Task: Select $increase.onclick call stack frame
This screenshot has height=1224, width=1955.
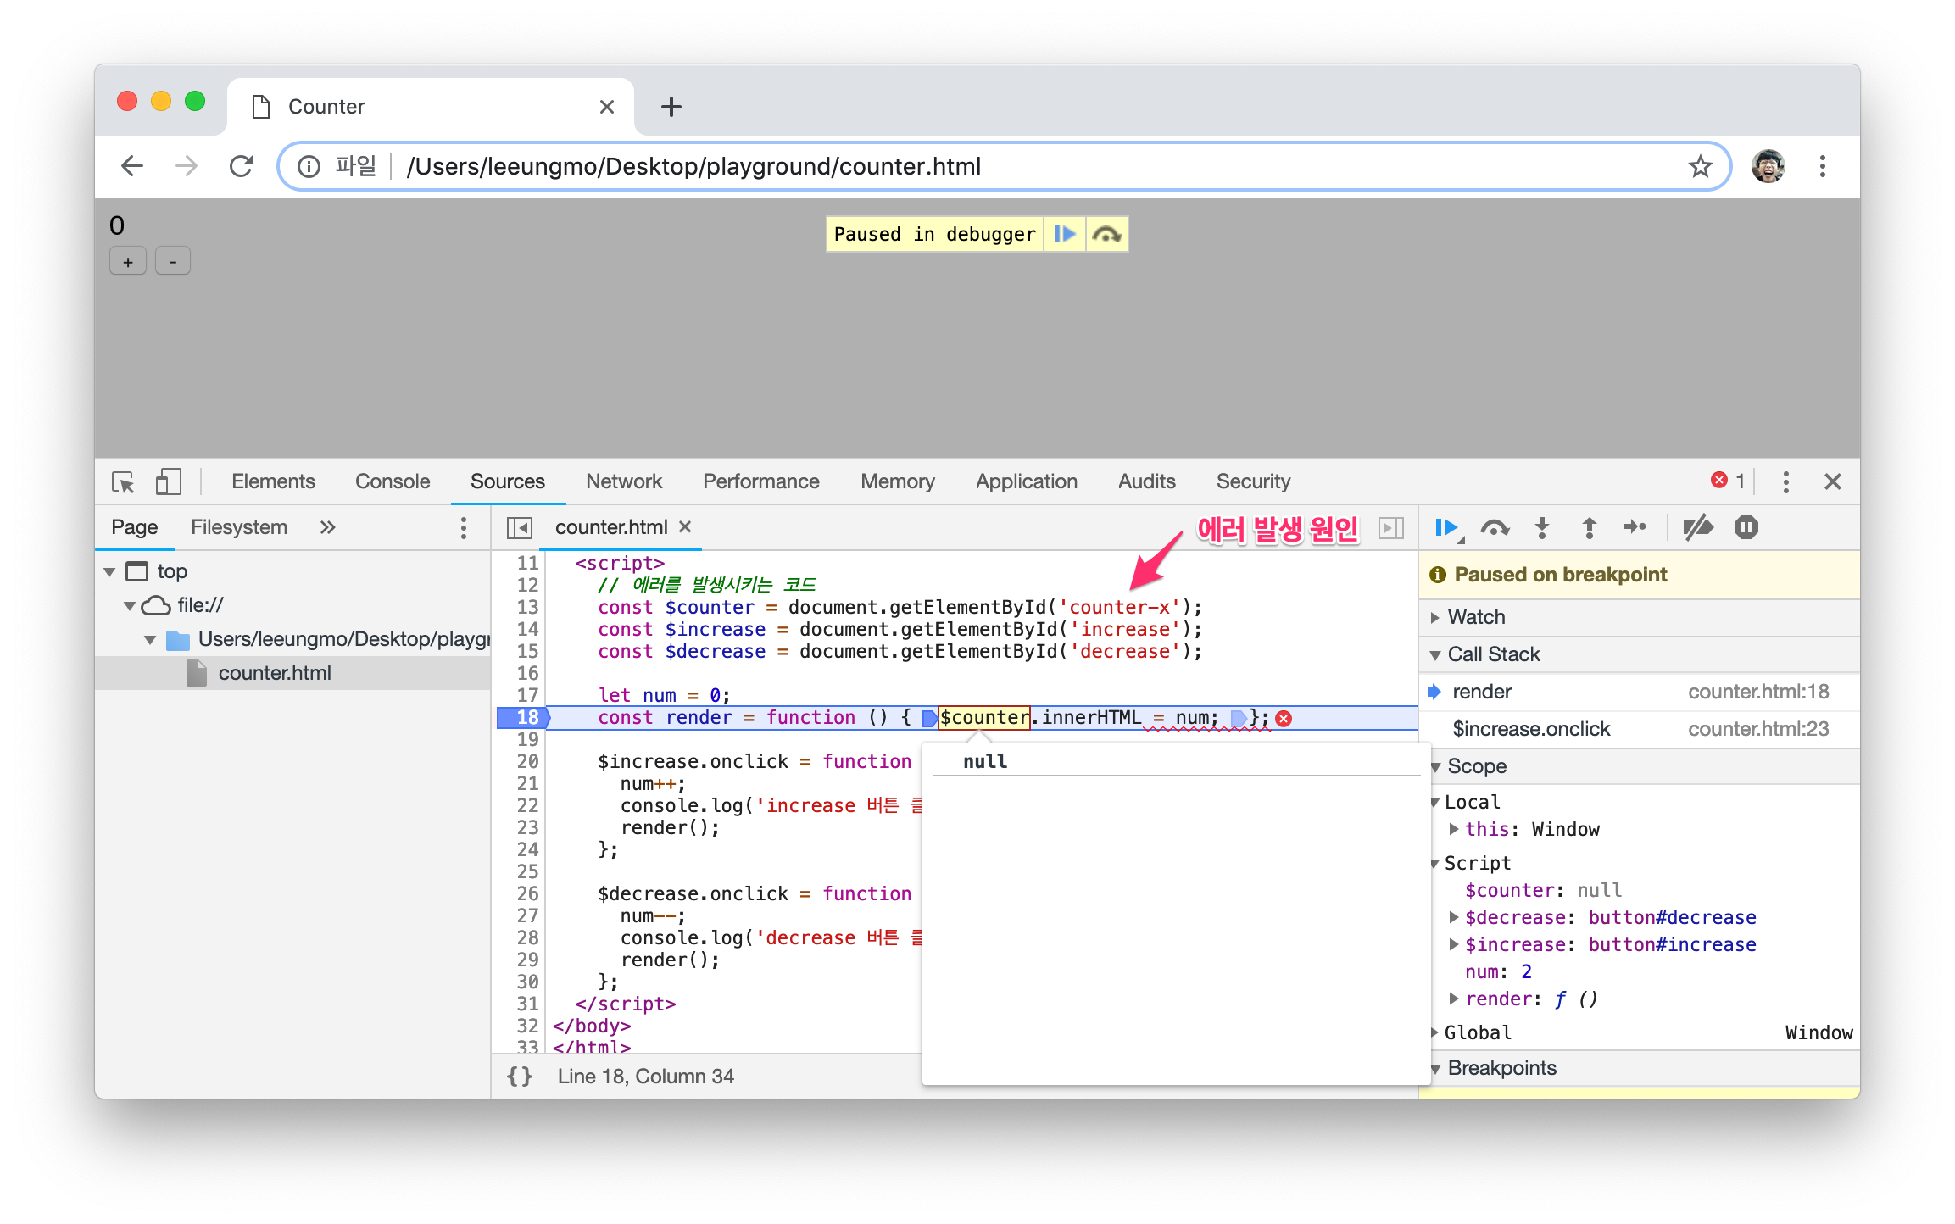Action: [1531, 729]
